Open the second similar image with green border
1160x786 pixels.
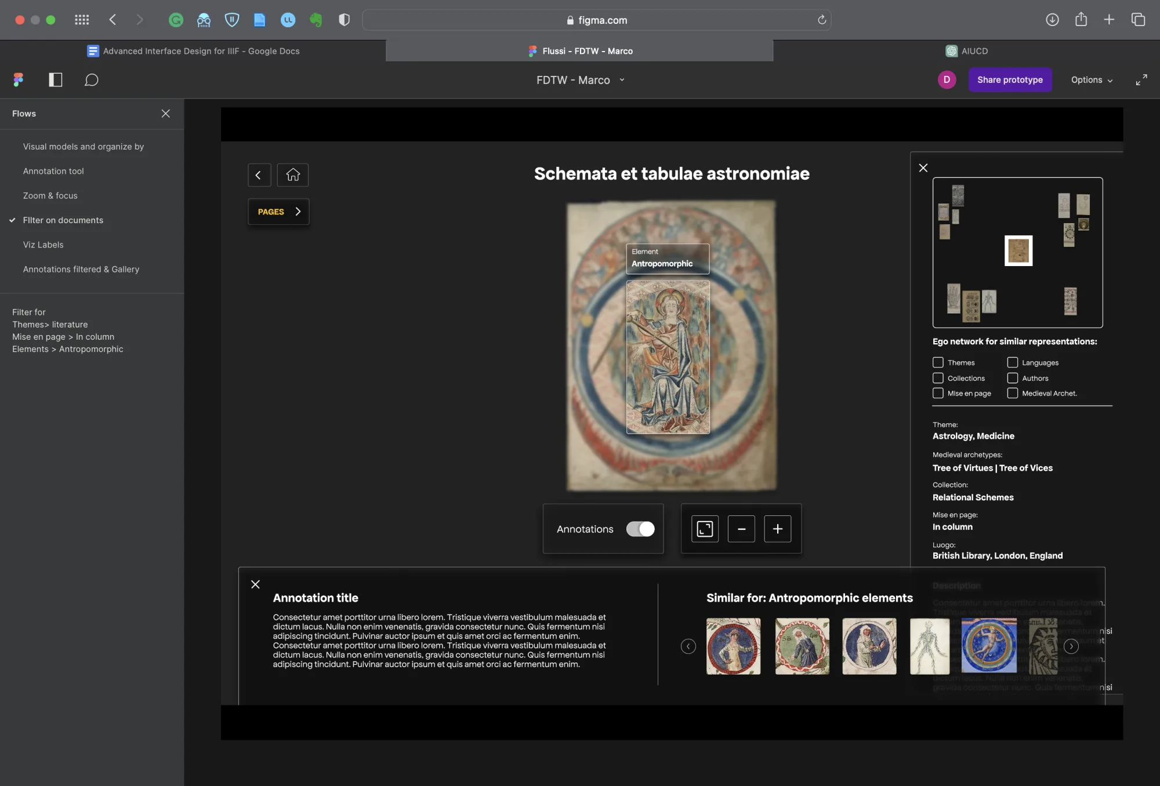tap(802, 646)
